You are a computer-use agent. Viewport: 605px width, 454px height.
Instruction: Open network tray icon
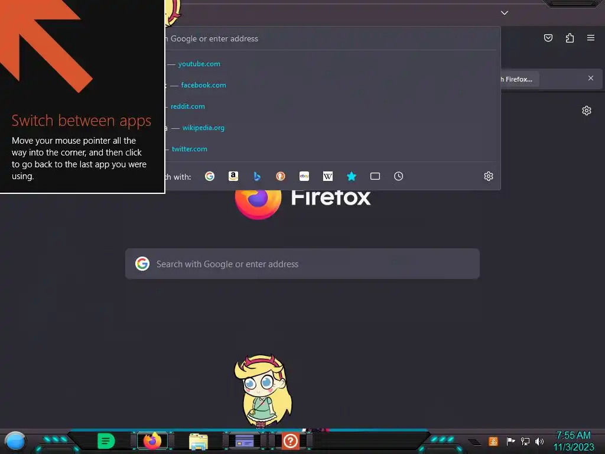click(x=525, y=441)
